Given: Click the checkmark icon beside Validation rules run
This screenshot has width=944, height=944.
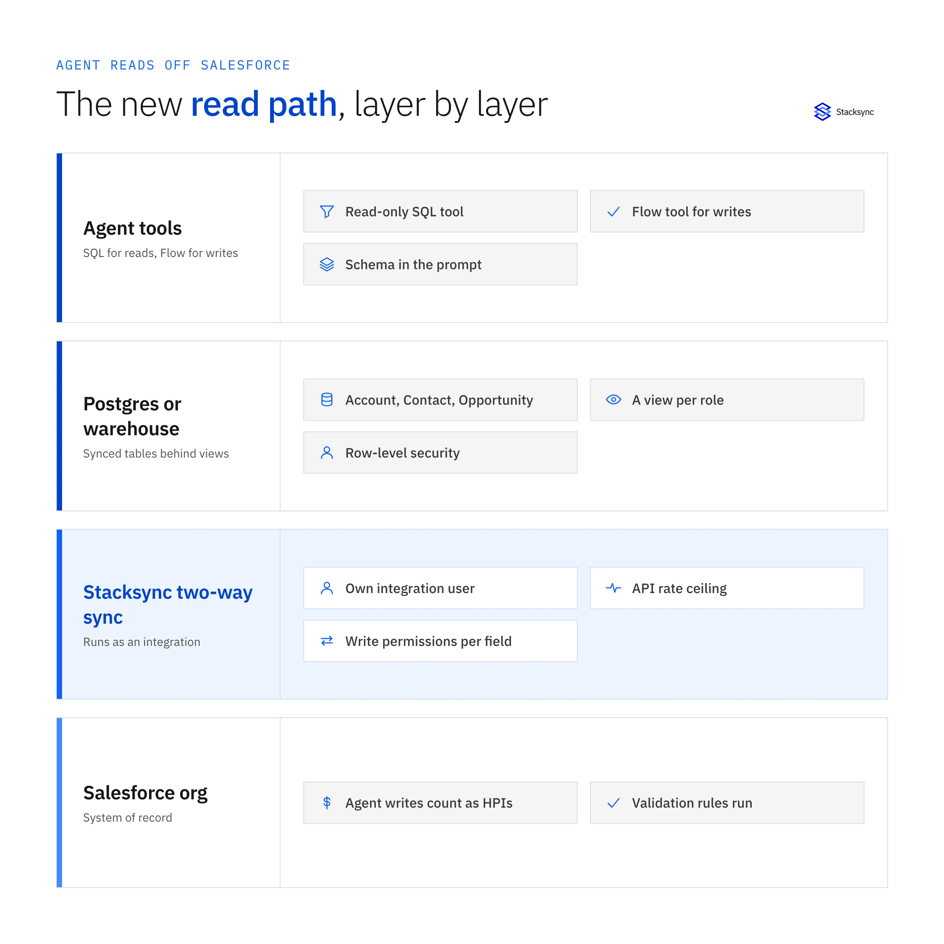Looking at the screenshot, I should pyautogui.click(x=613, y=803).
